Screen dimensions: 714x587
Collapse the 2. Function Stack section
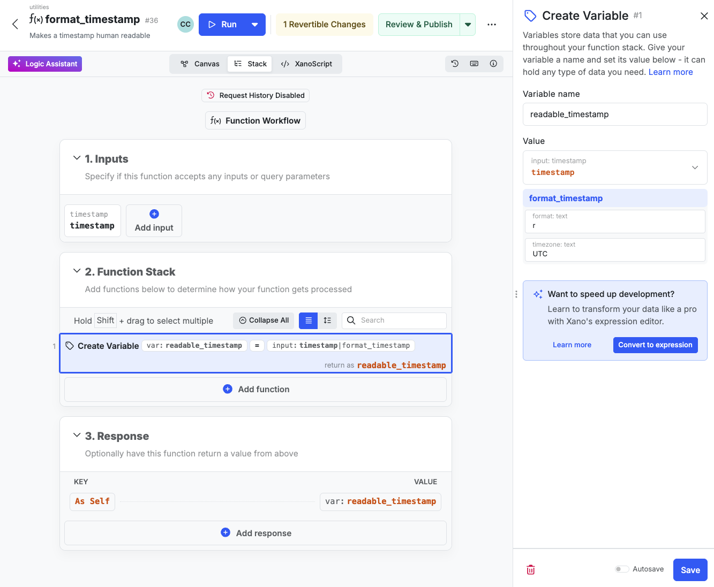[x=77, y=271]
